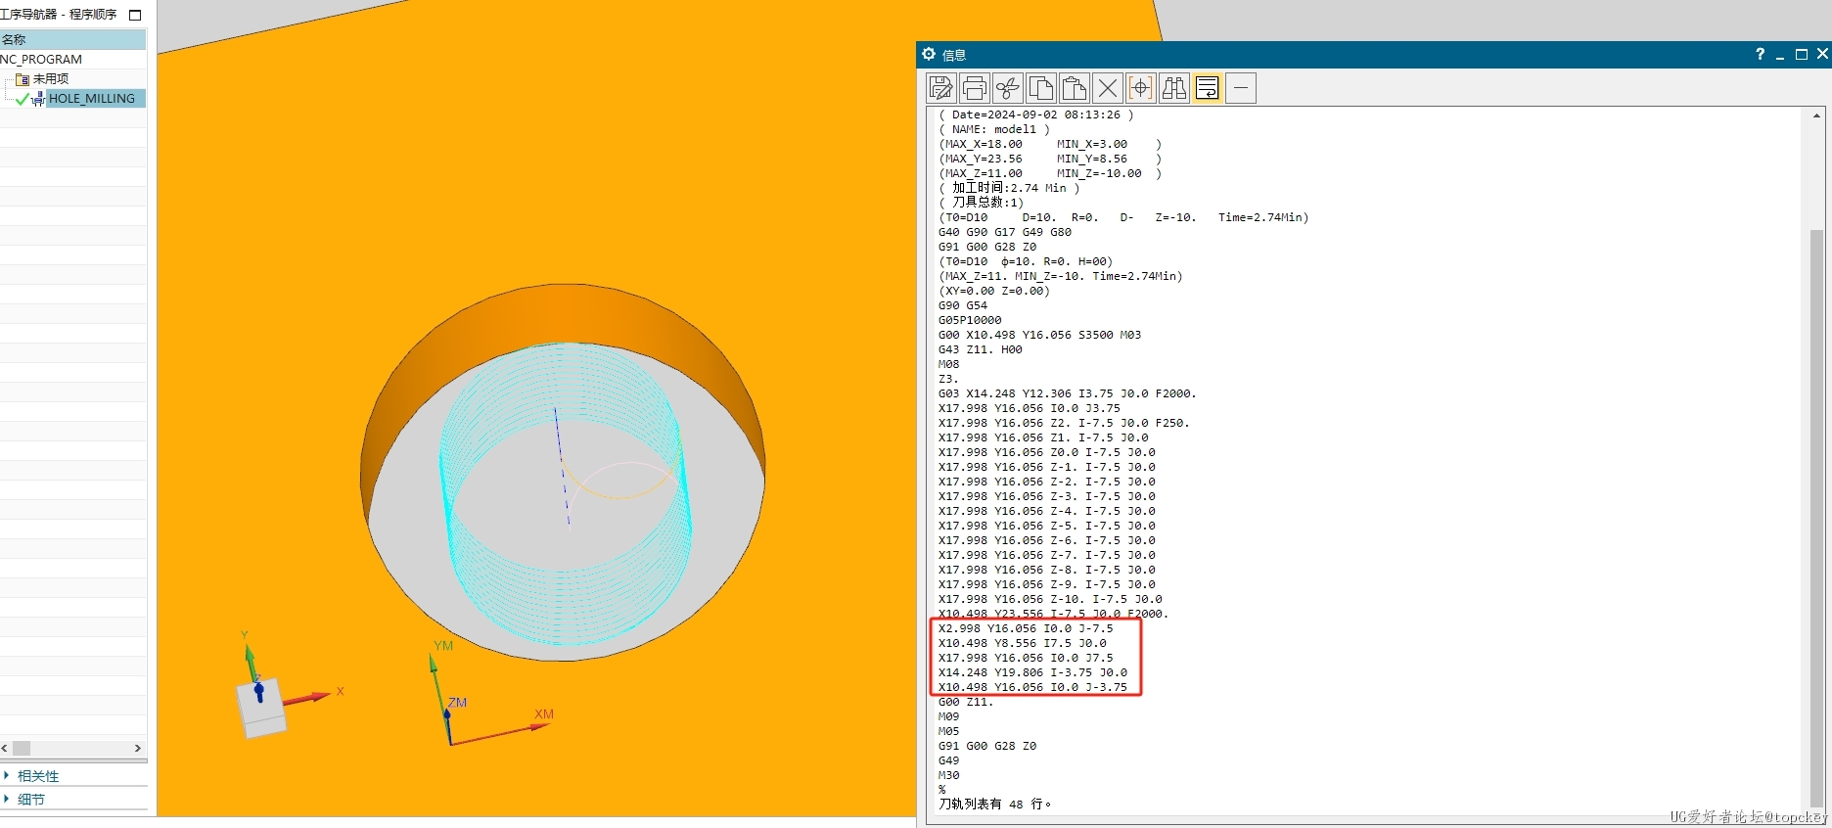Minimize the 信息 window
Screen dimensions: 1832x828
(x=1780, y=55)
